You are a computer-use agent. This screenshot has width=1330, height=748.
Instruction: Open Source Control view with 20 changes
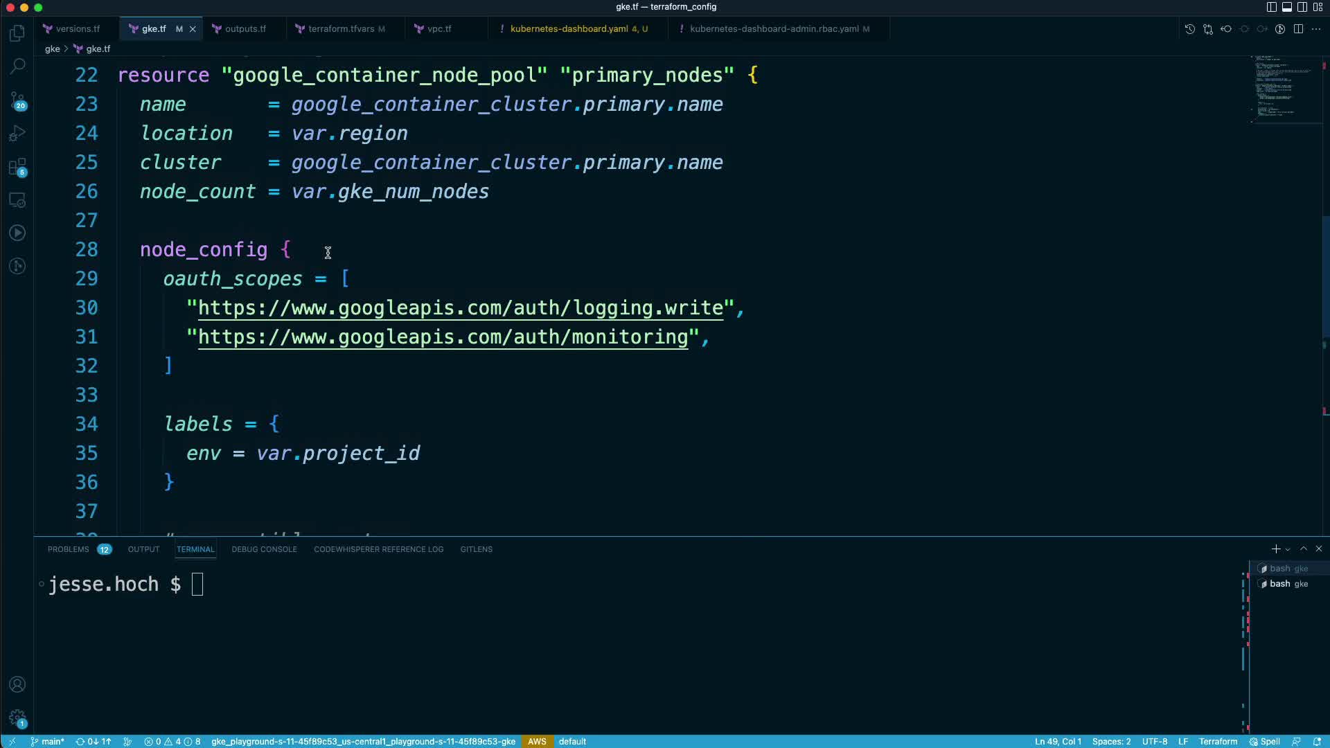(17, 100)
